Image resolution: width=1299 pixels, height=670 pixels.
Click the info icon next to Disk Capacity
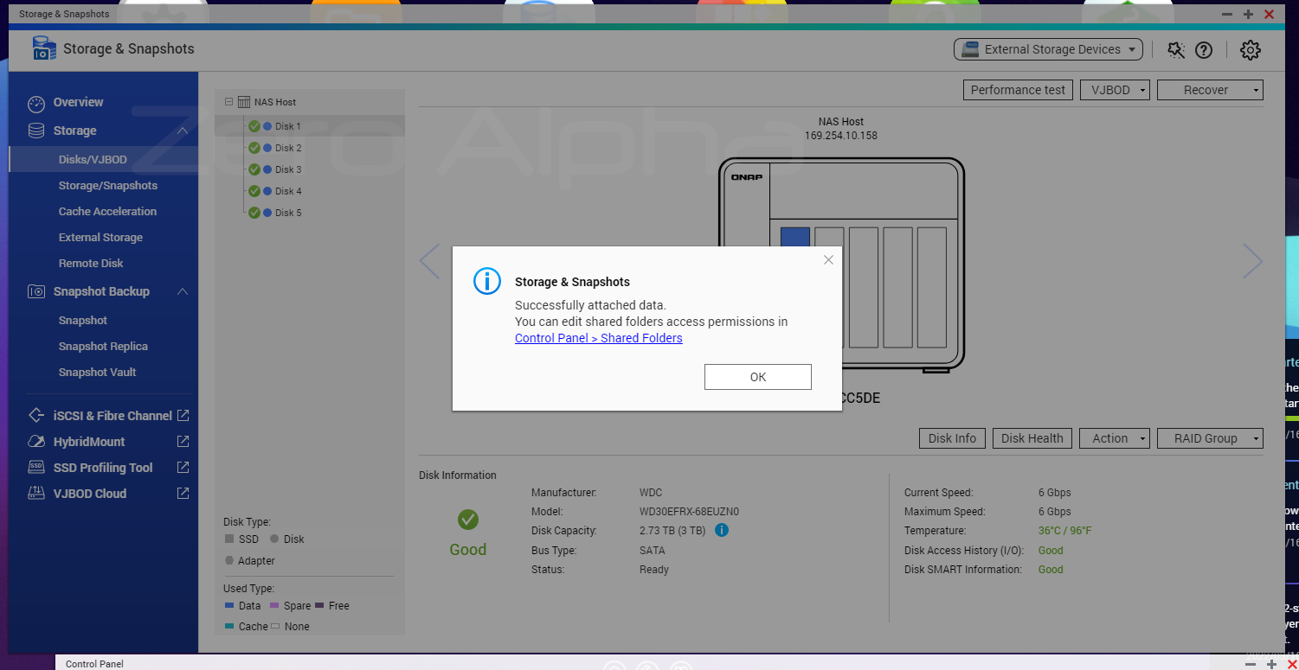pos(722,530)
